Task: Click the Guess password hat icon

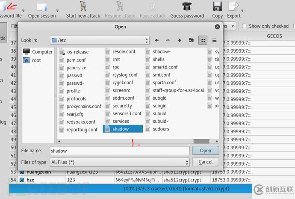Action: pos(187,6)
